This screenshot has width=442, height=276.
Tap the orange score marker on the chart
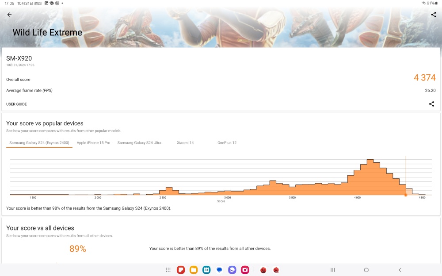coord(406,195)
